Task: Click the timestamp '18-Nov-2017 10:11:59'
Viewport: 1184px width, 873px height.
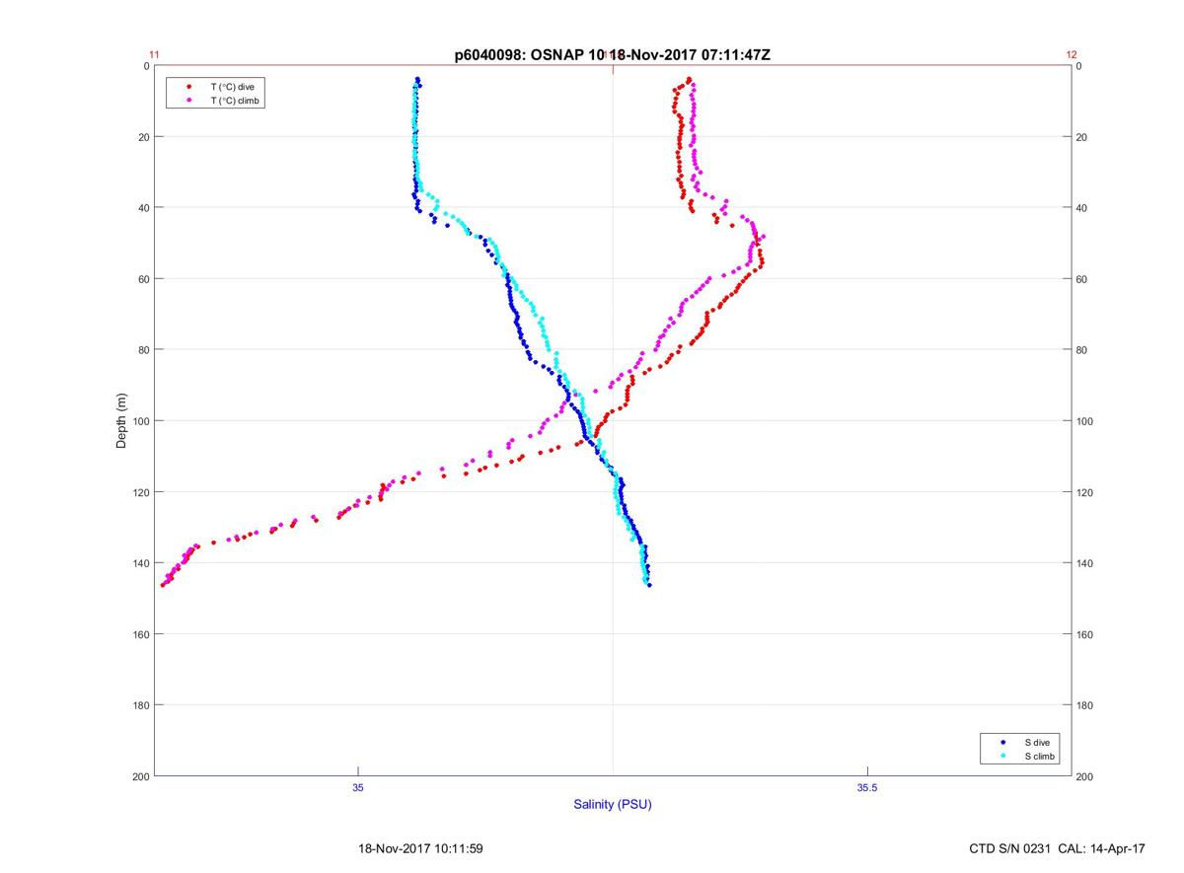Action: (419, 848)
